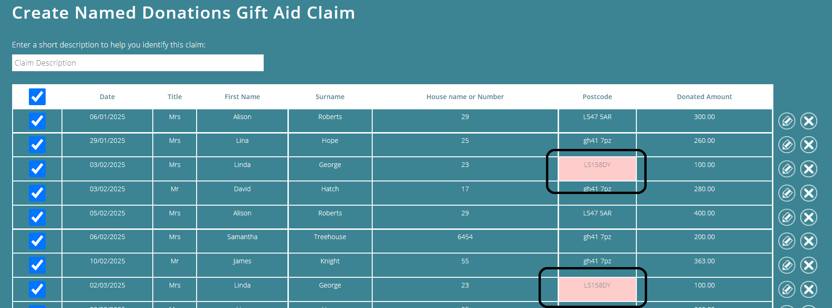Screen dimensions: 832x308
Task: Untick James Knight row checkbox
Action: click(37, 265)
